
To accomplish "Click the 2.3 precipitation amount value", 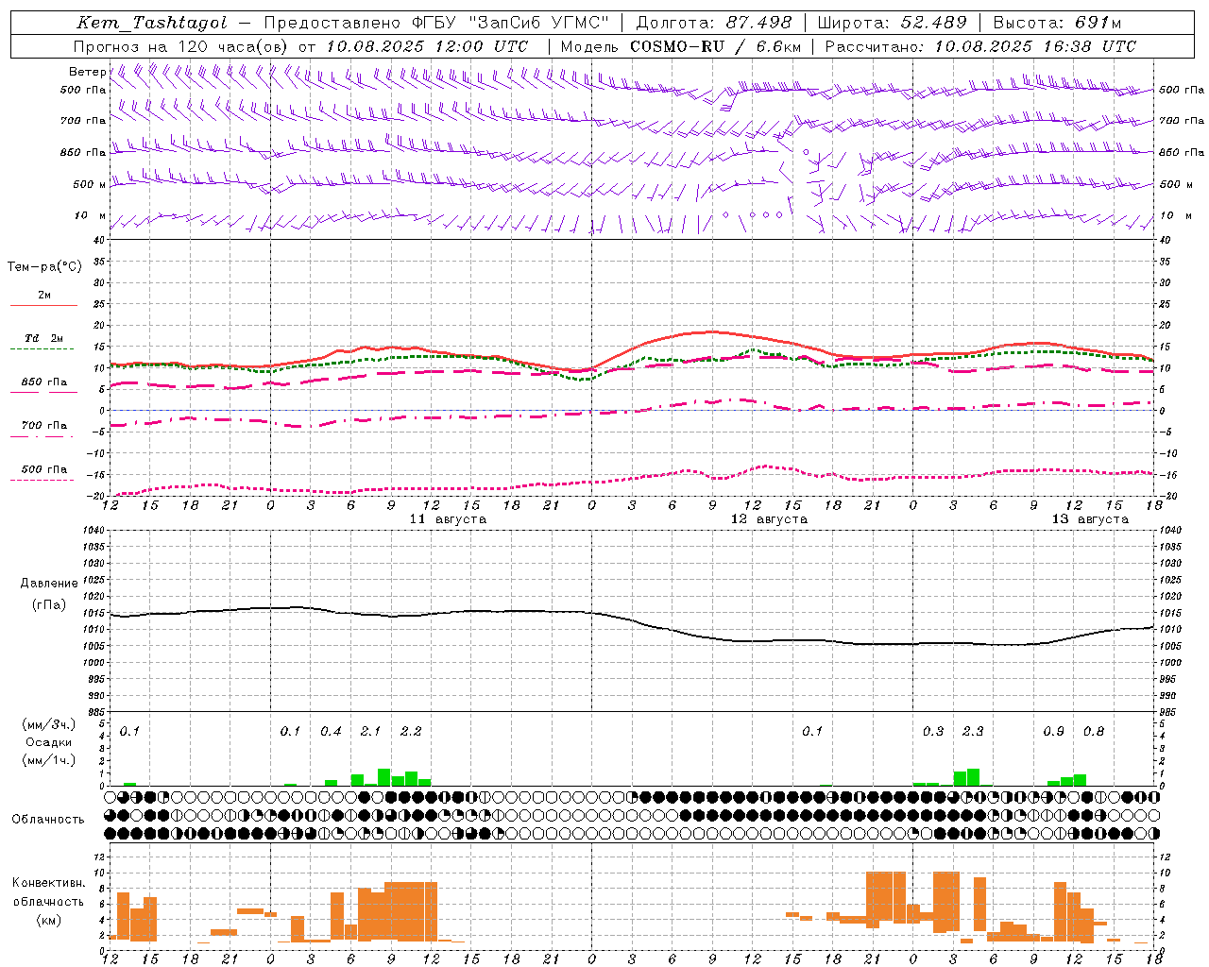I will [973, 732].
